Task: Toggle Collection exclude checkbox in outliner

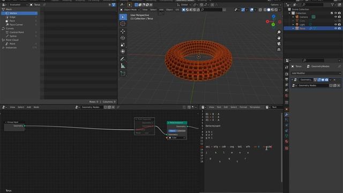Action: [x=332, y=13]
